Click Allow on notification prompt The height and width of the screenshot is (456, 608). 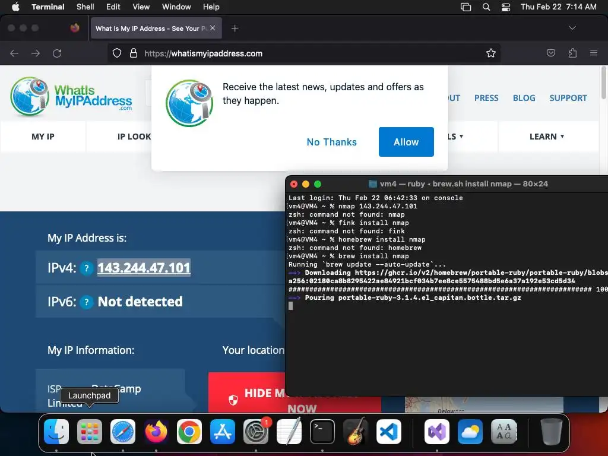click(406, 142)
